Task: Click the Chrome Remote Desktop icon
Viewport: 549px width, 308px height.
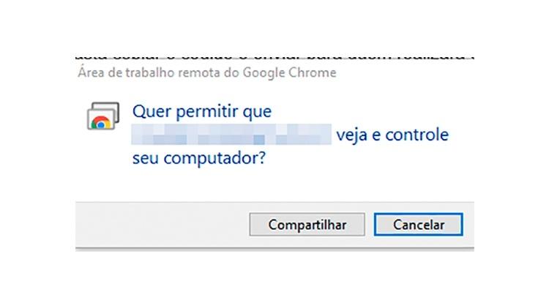Action: coord(103,116)
